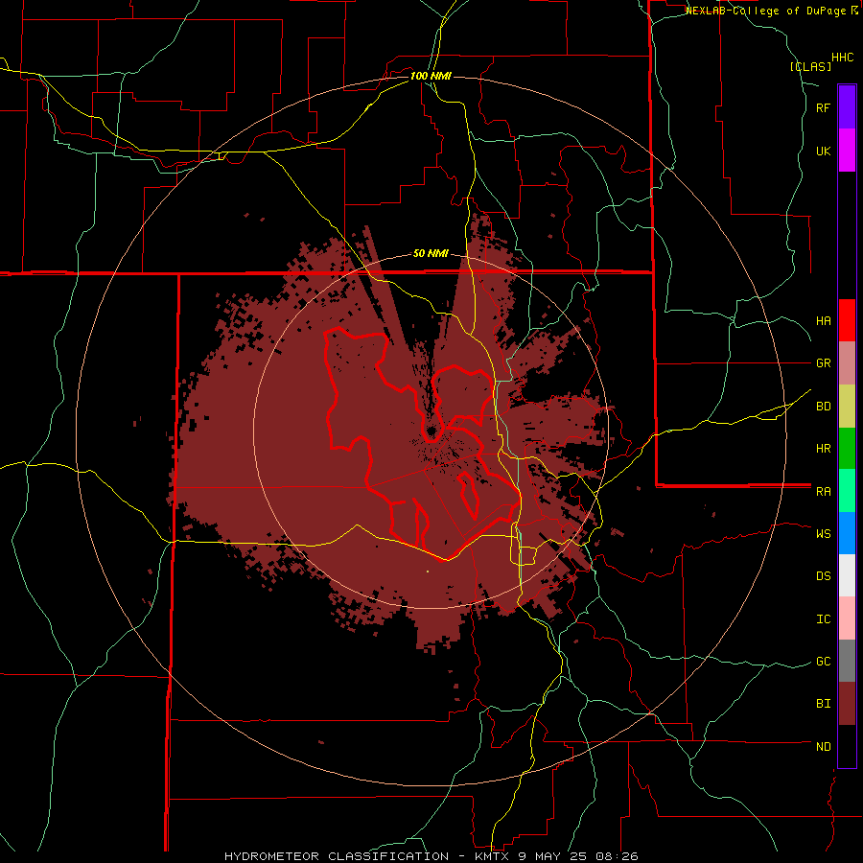Image resolution: width=863 pixels, height=863 pixels.
Task: Click the RA light green swatch
Action: click(x=847, y=491)
